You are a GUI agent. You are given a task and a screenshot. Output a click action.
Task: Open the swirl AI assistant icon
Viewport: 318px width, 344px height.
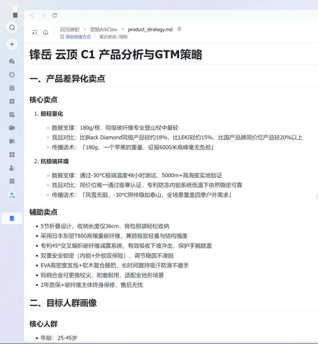(12, 75)
